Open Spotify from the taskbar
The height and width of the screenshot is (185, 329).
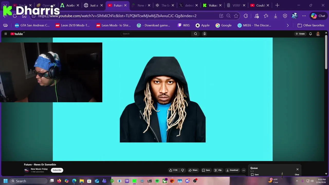point(157,181)
